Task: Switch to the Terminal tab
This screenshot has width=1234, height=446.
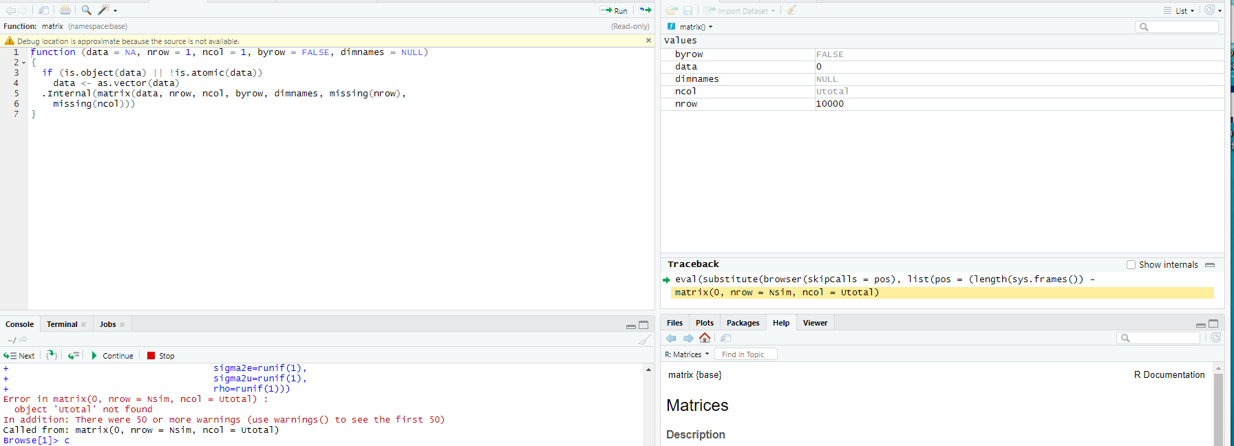Action: [x=62, y=324]
